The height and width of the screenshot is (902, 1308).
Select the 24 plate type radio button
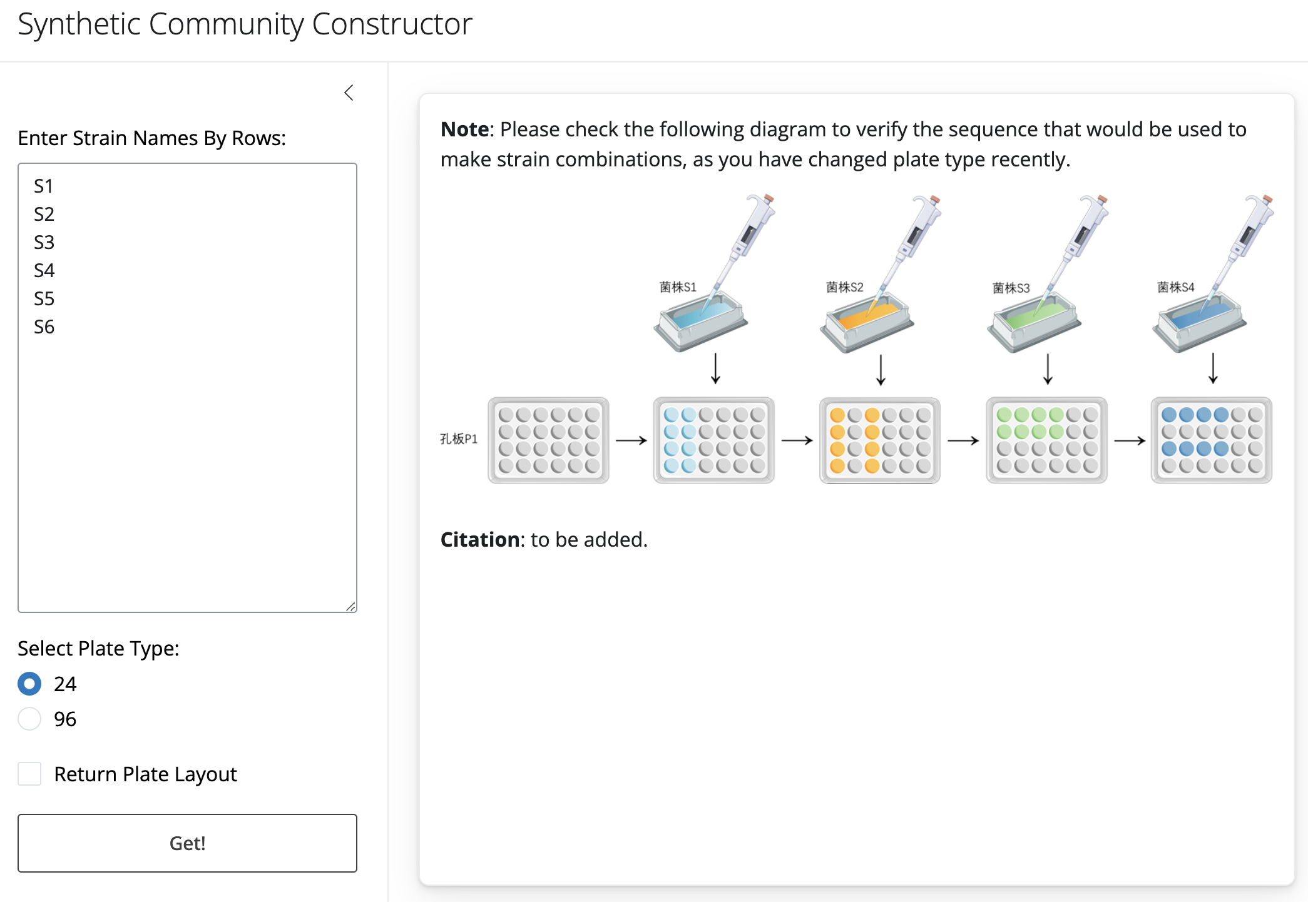[29, 684]
